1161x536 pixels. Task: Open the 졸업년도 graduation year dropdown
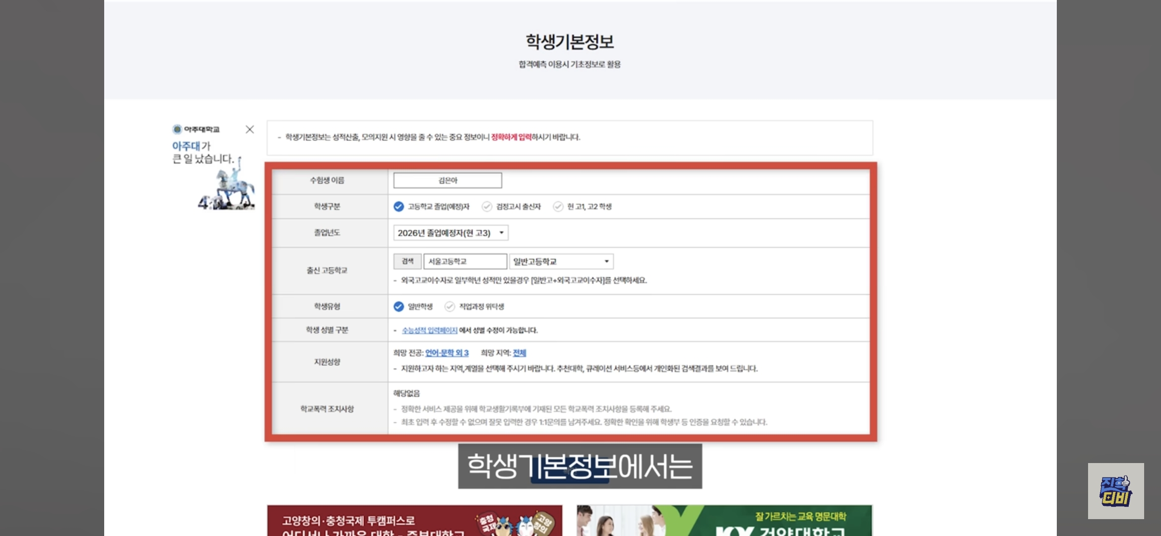click(x=451, y=233)
